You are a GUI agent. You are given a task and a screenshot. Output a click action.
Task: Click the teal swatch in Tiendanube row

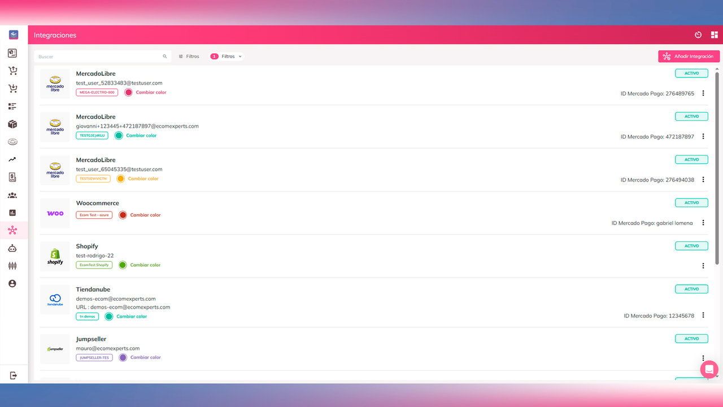pos(109,317)
